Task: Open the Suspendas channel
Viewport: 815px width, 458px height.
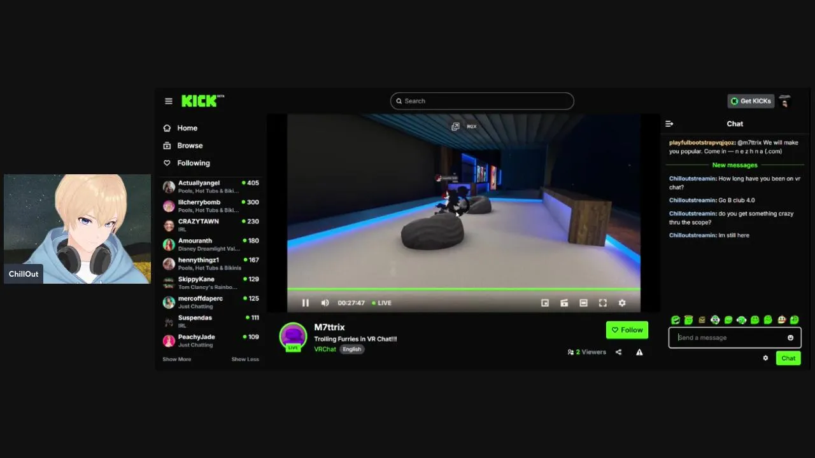Action: [211, 321]
